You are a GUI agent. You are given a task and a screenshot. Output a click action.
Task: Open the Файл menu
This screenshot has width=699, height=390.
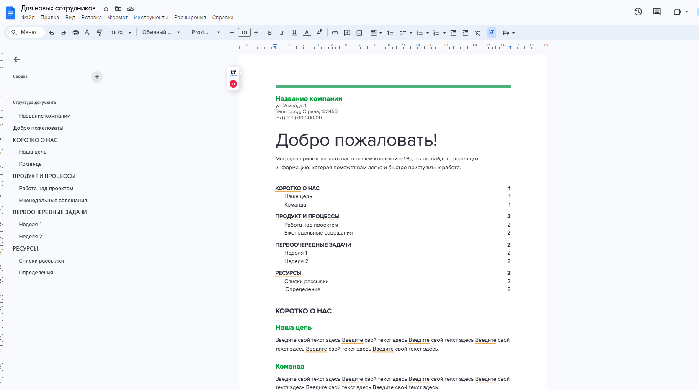28,18
